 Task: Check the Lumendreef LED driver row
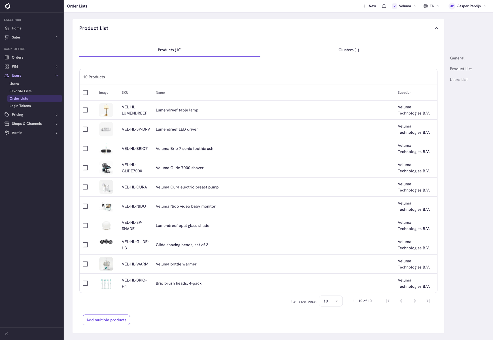coord(85,129)
